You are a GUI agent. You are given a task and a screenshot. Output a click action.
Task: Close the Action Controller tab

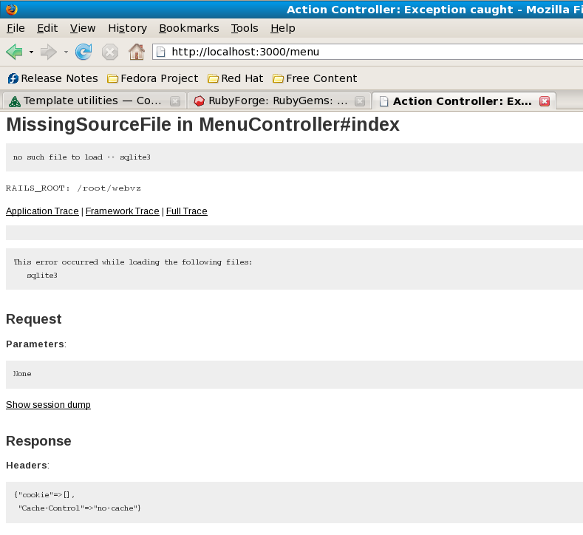click(545, 101)
